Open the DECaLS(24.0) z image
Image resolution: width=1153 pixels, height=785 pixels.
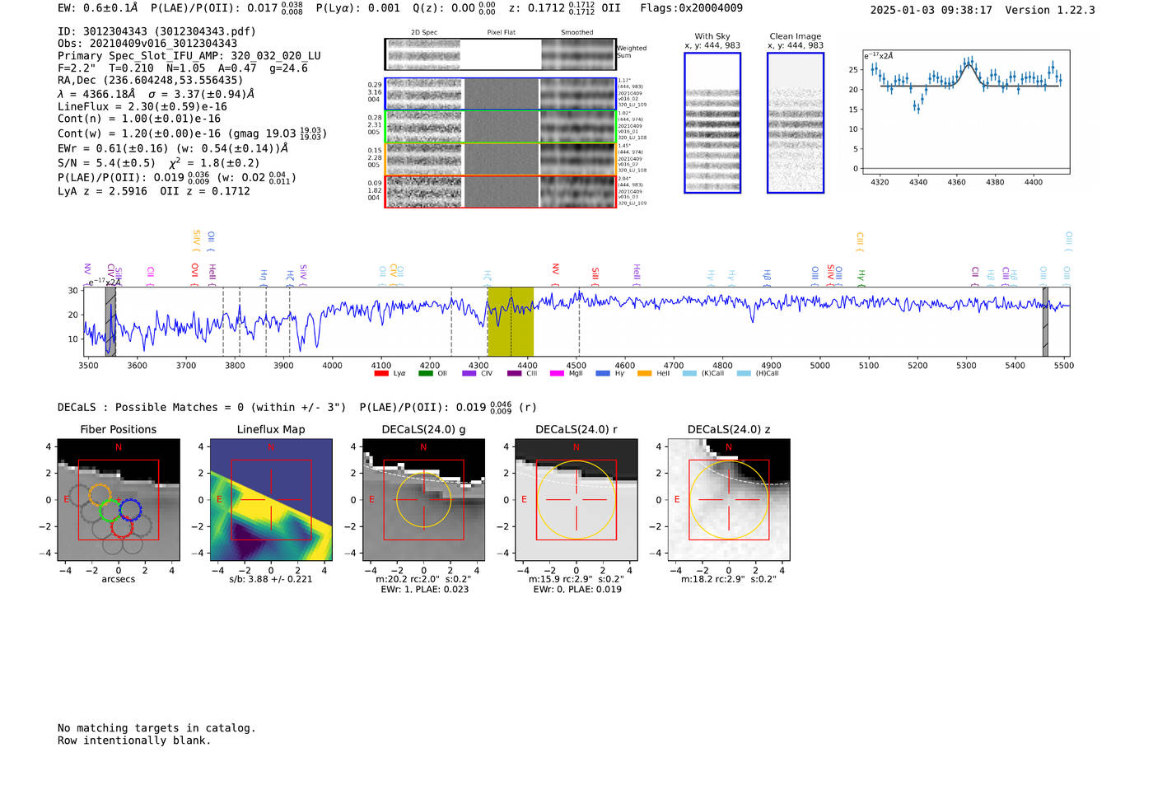[729, 500]
